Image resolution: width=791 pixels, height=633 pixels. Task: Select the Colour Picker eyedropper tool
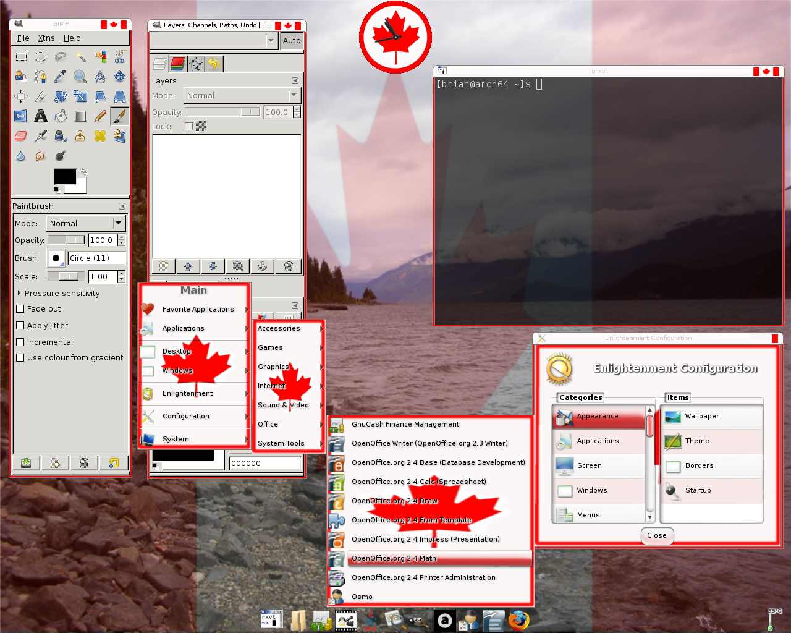pos(61,77)
